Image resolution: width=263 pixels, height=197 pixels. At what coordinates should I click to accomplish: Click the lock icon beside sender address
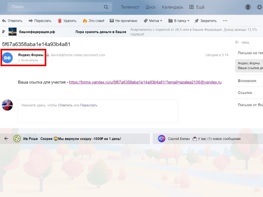click(x=48, y=55)
